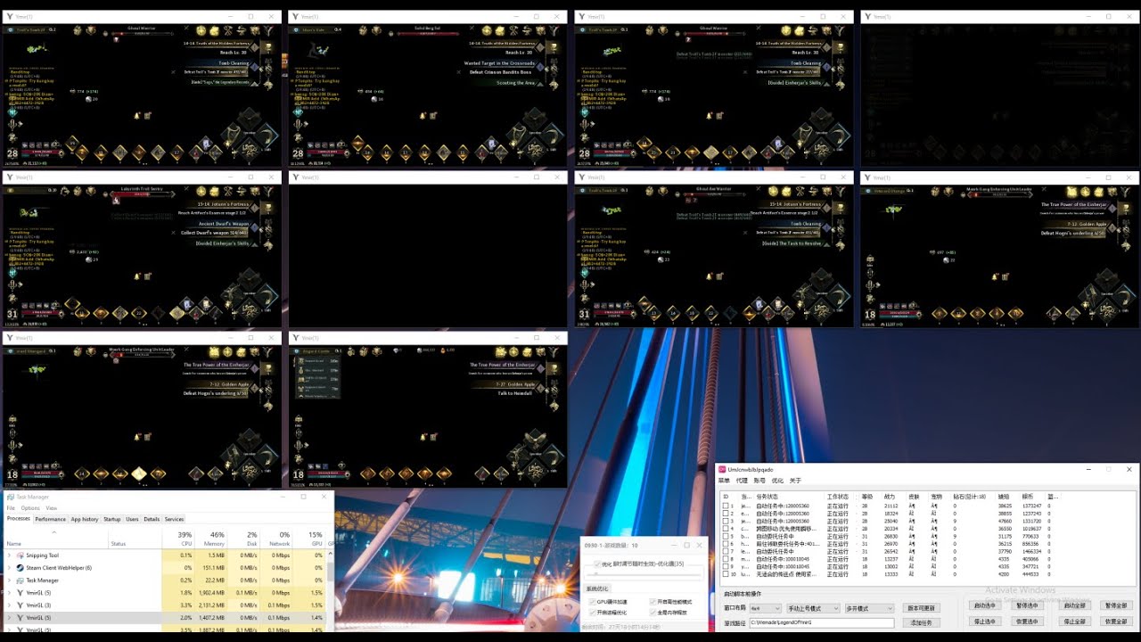Tick checkbox for row 6 前往领取委托任务中
This screenshot has height=642, width=1141.
coord(726,544)
